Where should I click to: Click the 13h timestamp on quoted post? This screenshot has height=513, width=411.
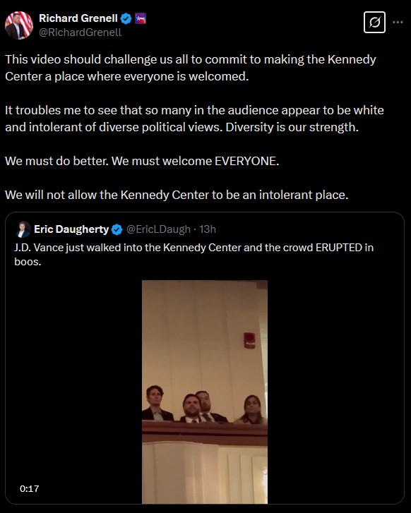208,229
